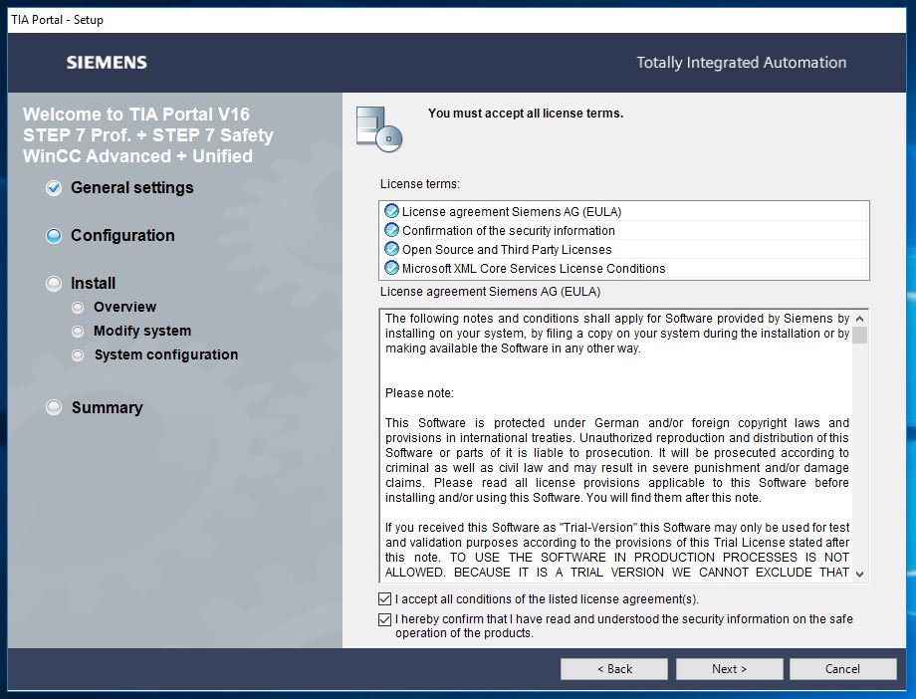Click the setup disc icon beside the heading

[379, 128]
